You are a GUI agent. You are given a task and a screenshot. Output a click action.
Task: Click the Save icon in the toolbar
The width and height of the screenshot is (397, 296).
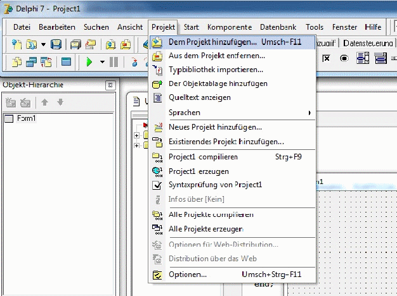coord(56,44)
